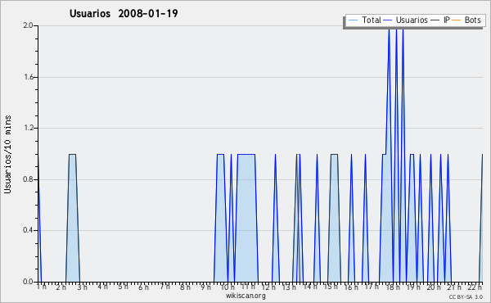Click the '12 h' x-axis label
This screenshot has width=491, height=303.
[x=268, y=287]
